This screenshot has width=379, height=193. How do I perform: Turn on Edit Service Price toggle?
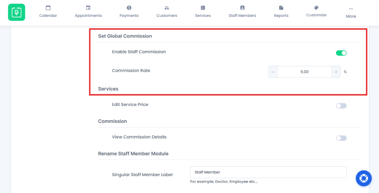tap(341, 106)
